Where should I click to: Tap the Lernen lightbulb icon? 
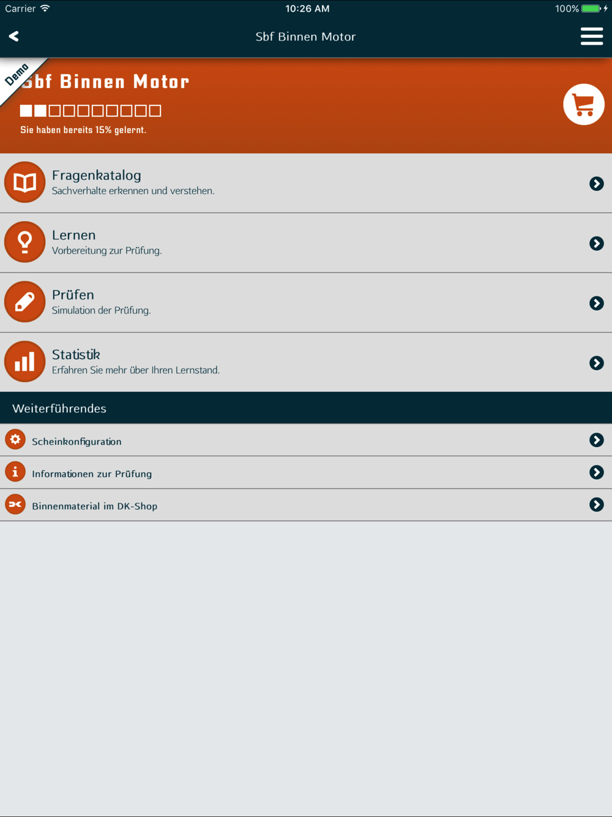tap(25, 242)
